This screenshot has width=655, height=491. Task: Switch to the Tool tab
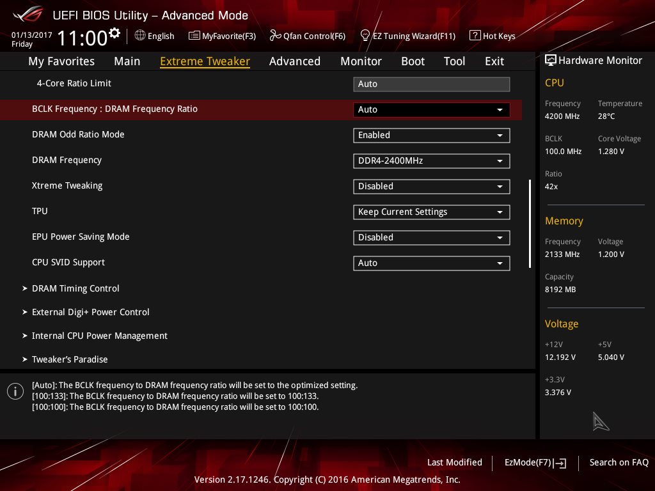(455, 61)
